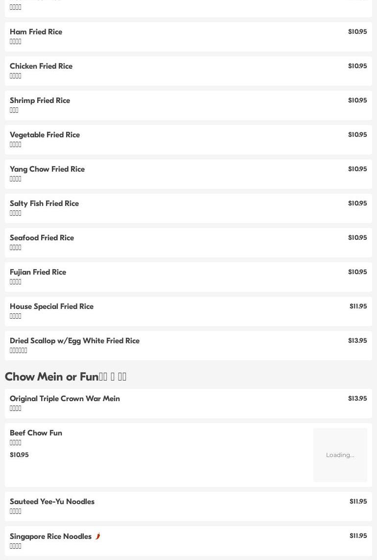377x560 pixels.
Task: Click the $11.95 House Special price
Action: point(358,306)
